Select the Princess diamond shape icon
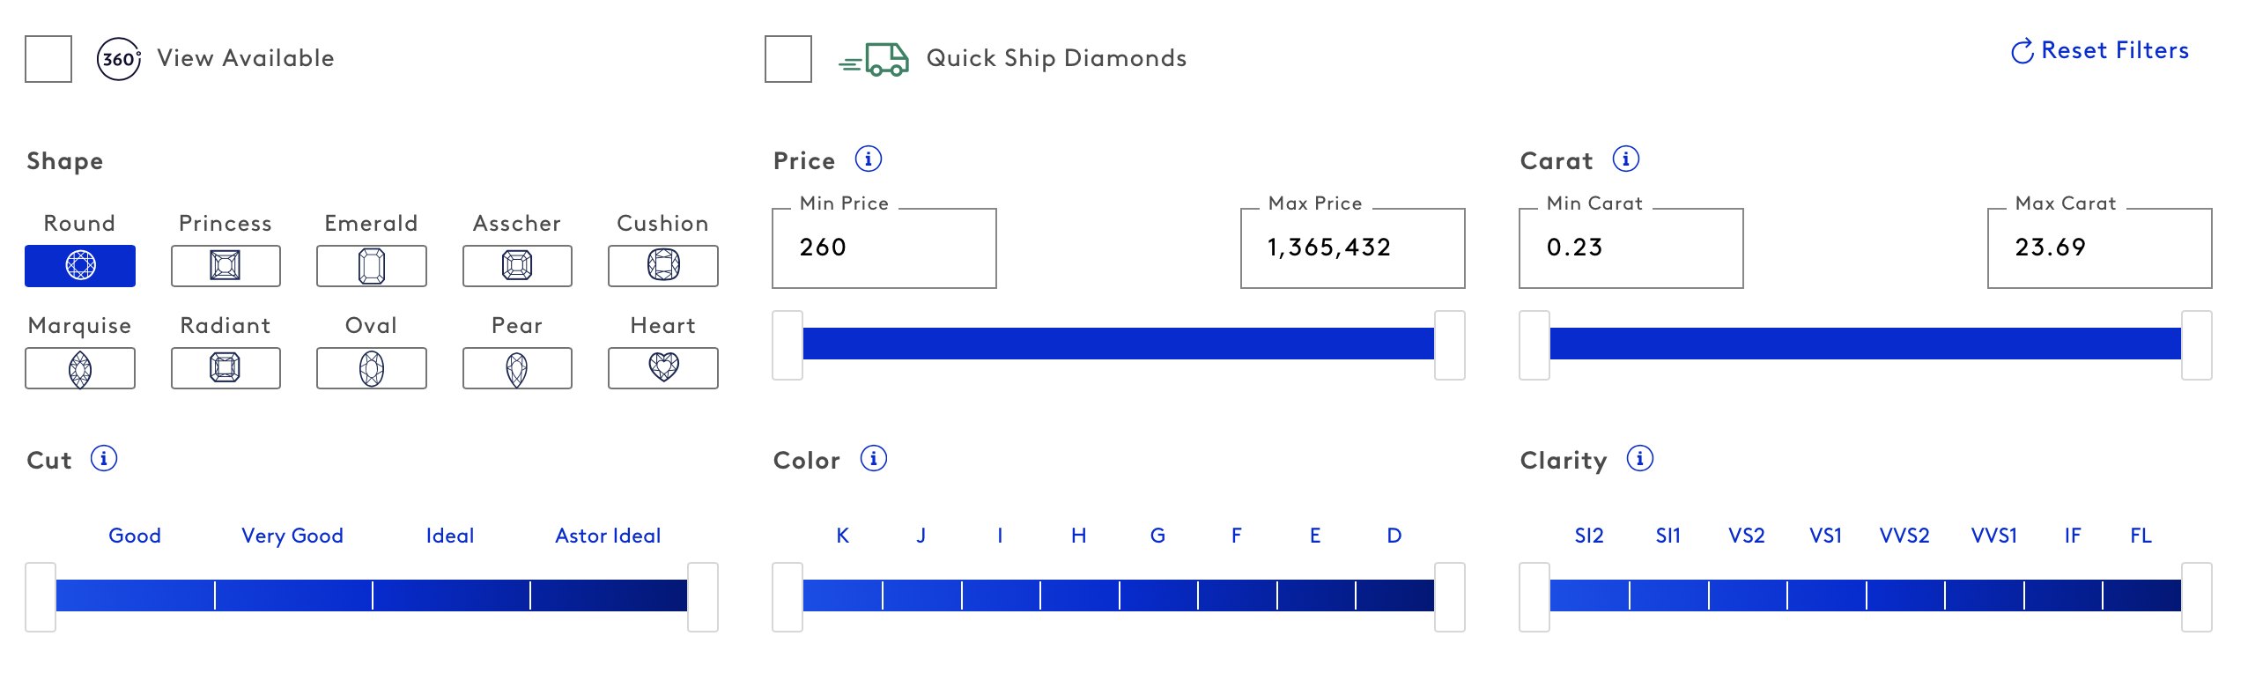 point(226,265)
